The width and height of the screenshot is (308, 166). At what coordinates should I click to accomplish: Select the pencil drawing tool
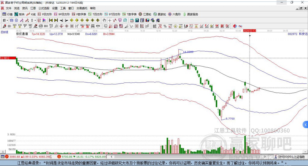[4, 26]
